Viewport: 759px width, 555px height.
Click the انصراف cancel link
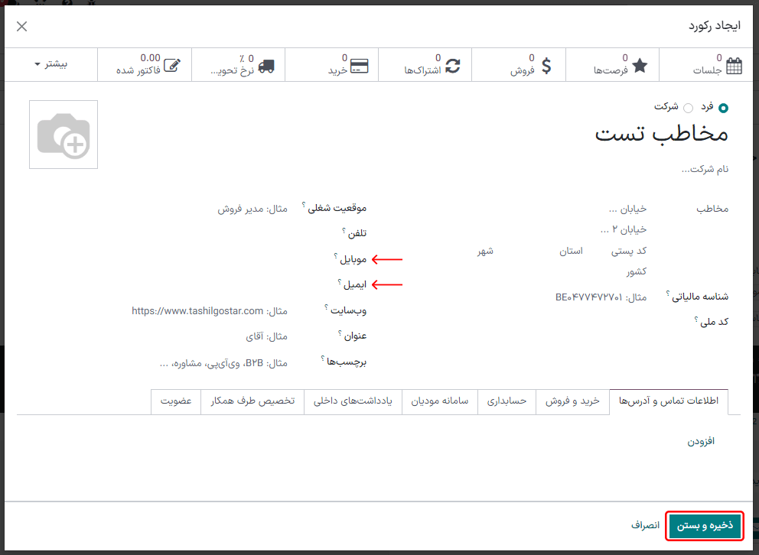click(645, 525)
